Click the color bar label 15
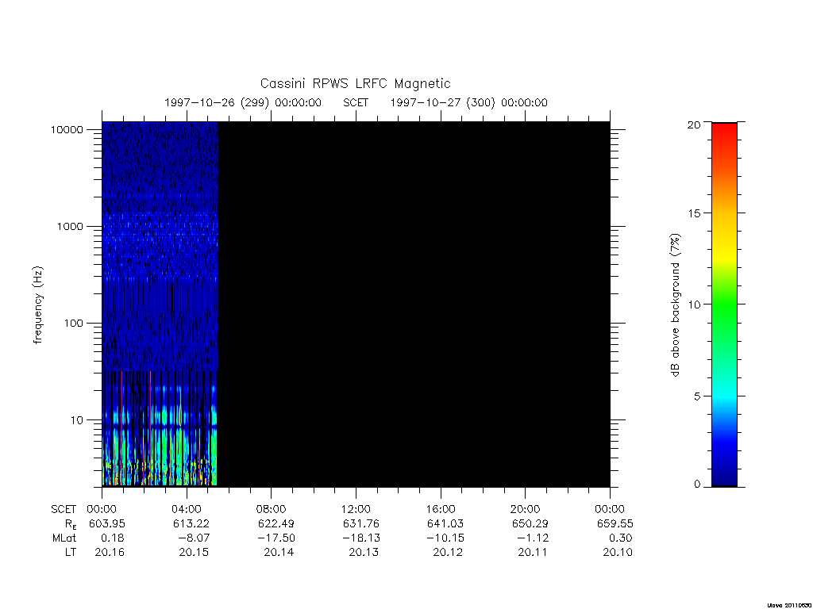Viewport: 813px width, 609px height. (693, 213)
